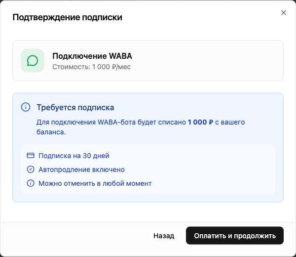Click the Требуется подписка heading

75,107
